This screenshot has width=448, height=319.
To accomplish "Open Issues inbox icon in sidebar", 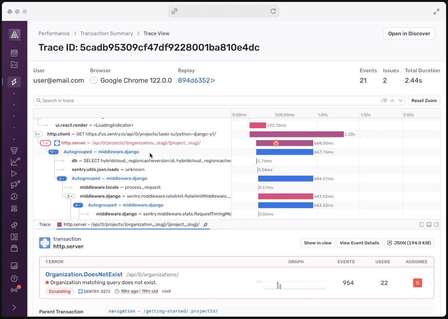I will pyautogui.click(x=14, y=53).
